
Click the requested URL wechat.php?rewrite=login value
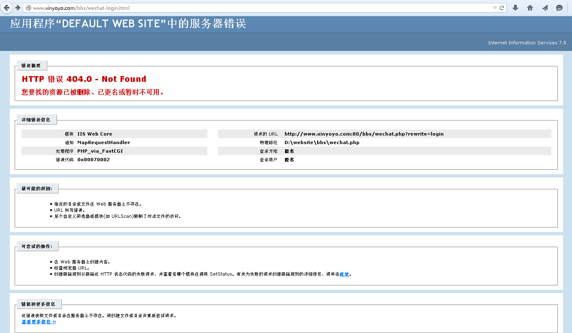click(364, 134)
